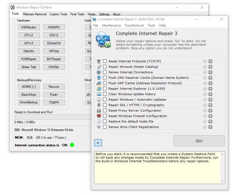Screen dimensions: 232x195
Task: Click the download progress bar in Toolbox
Action: click(x=53, y=117)
